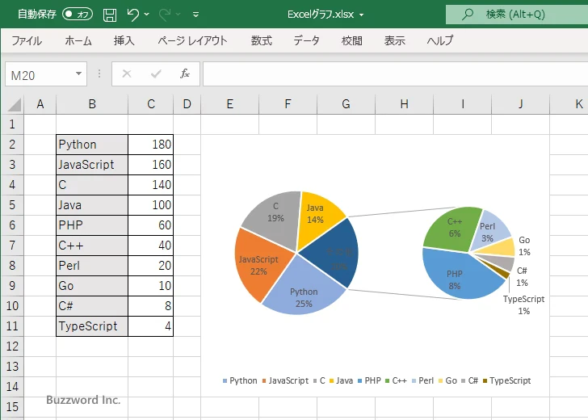
Task: Click the C# legend entry
Action: [x=469, y=380]
